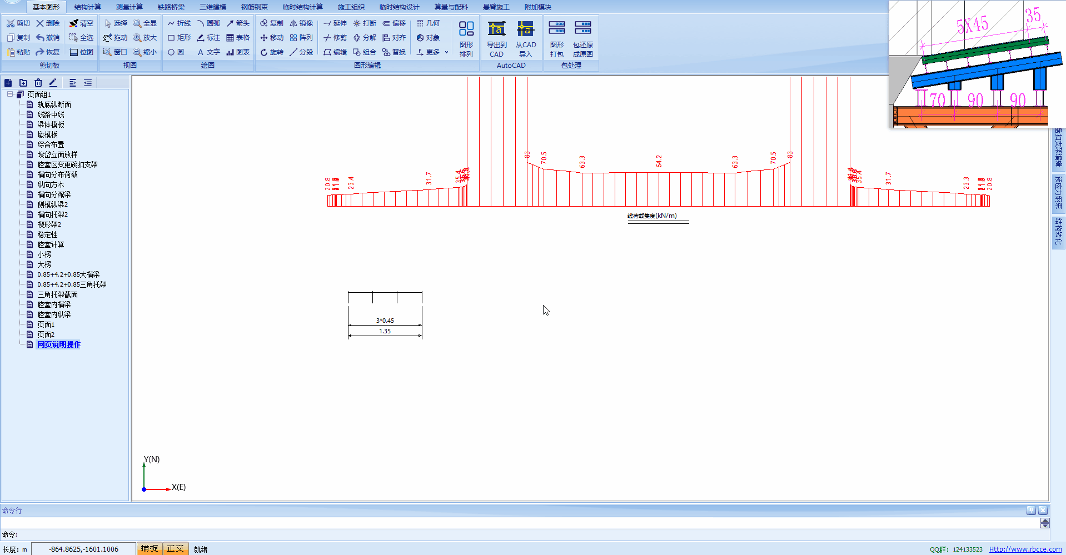
Task: Click the 导出到CAD export icon
Action: coord(496,38)
